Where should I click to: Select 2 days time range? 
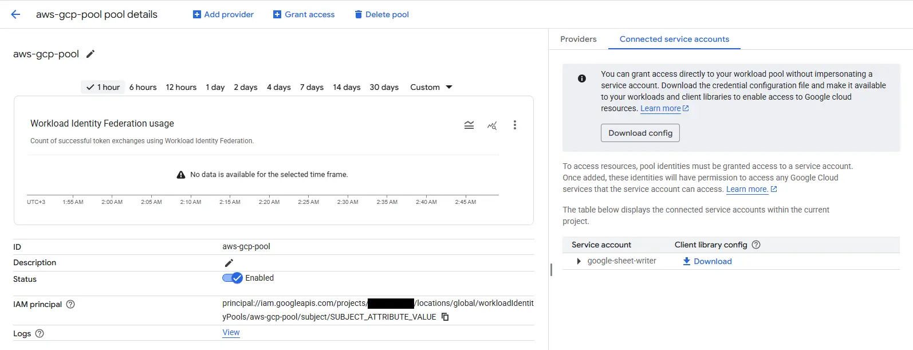pyautogui.click(x=246, y=87)
